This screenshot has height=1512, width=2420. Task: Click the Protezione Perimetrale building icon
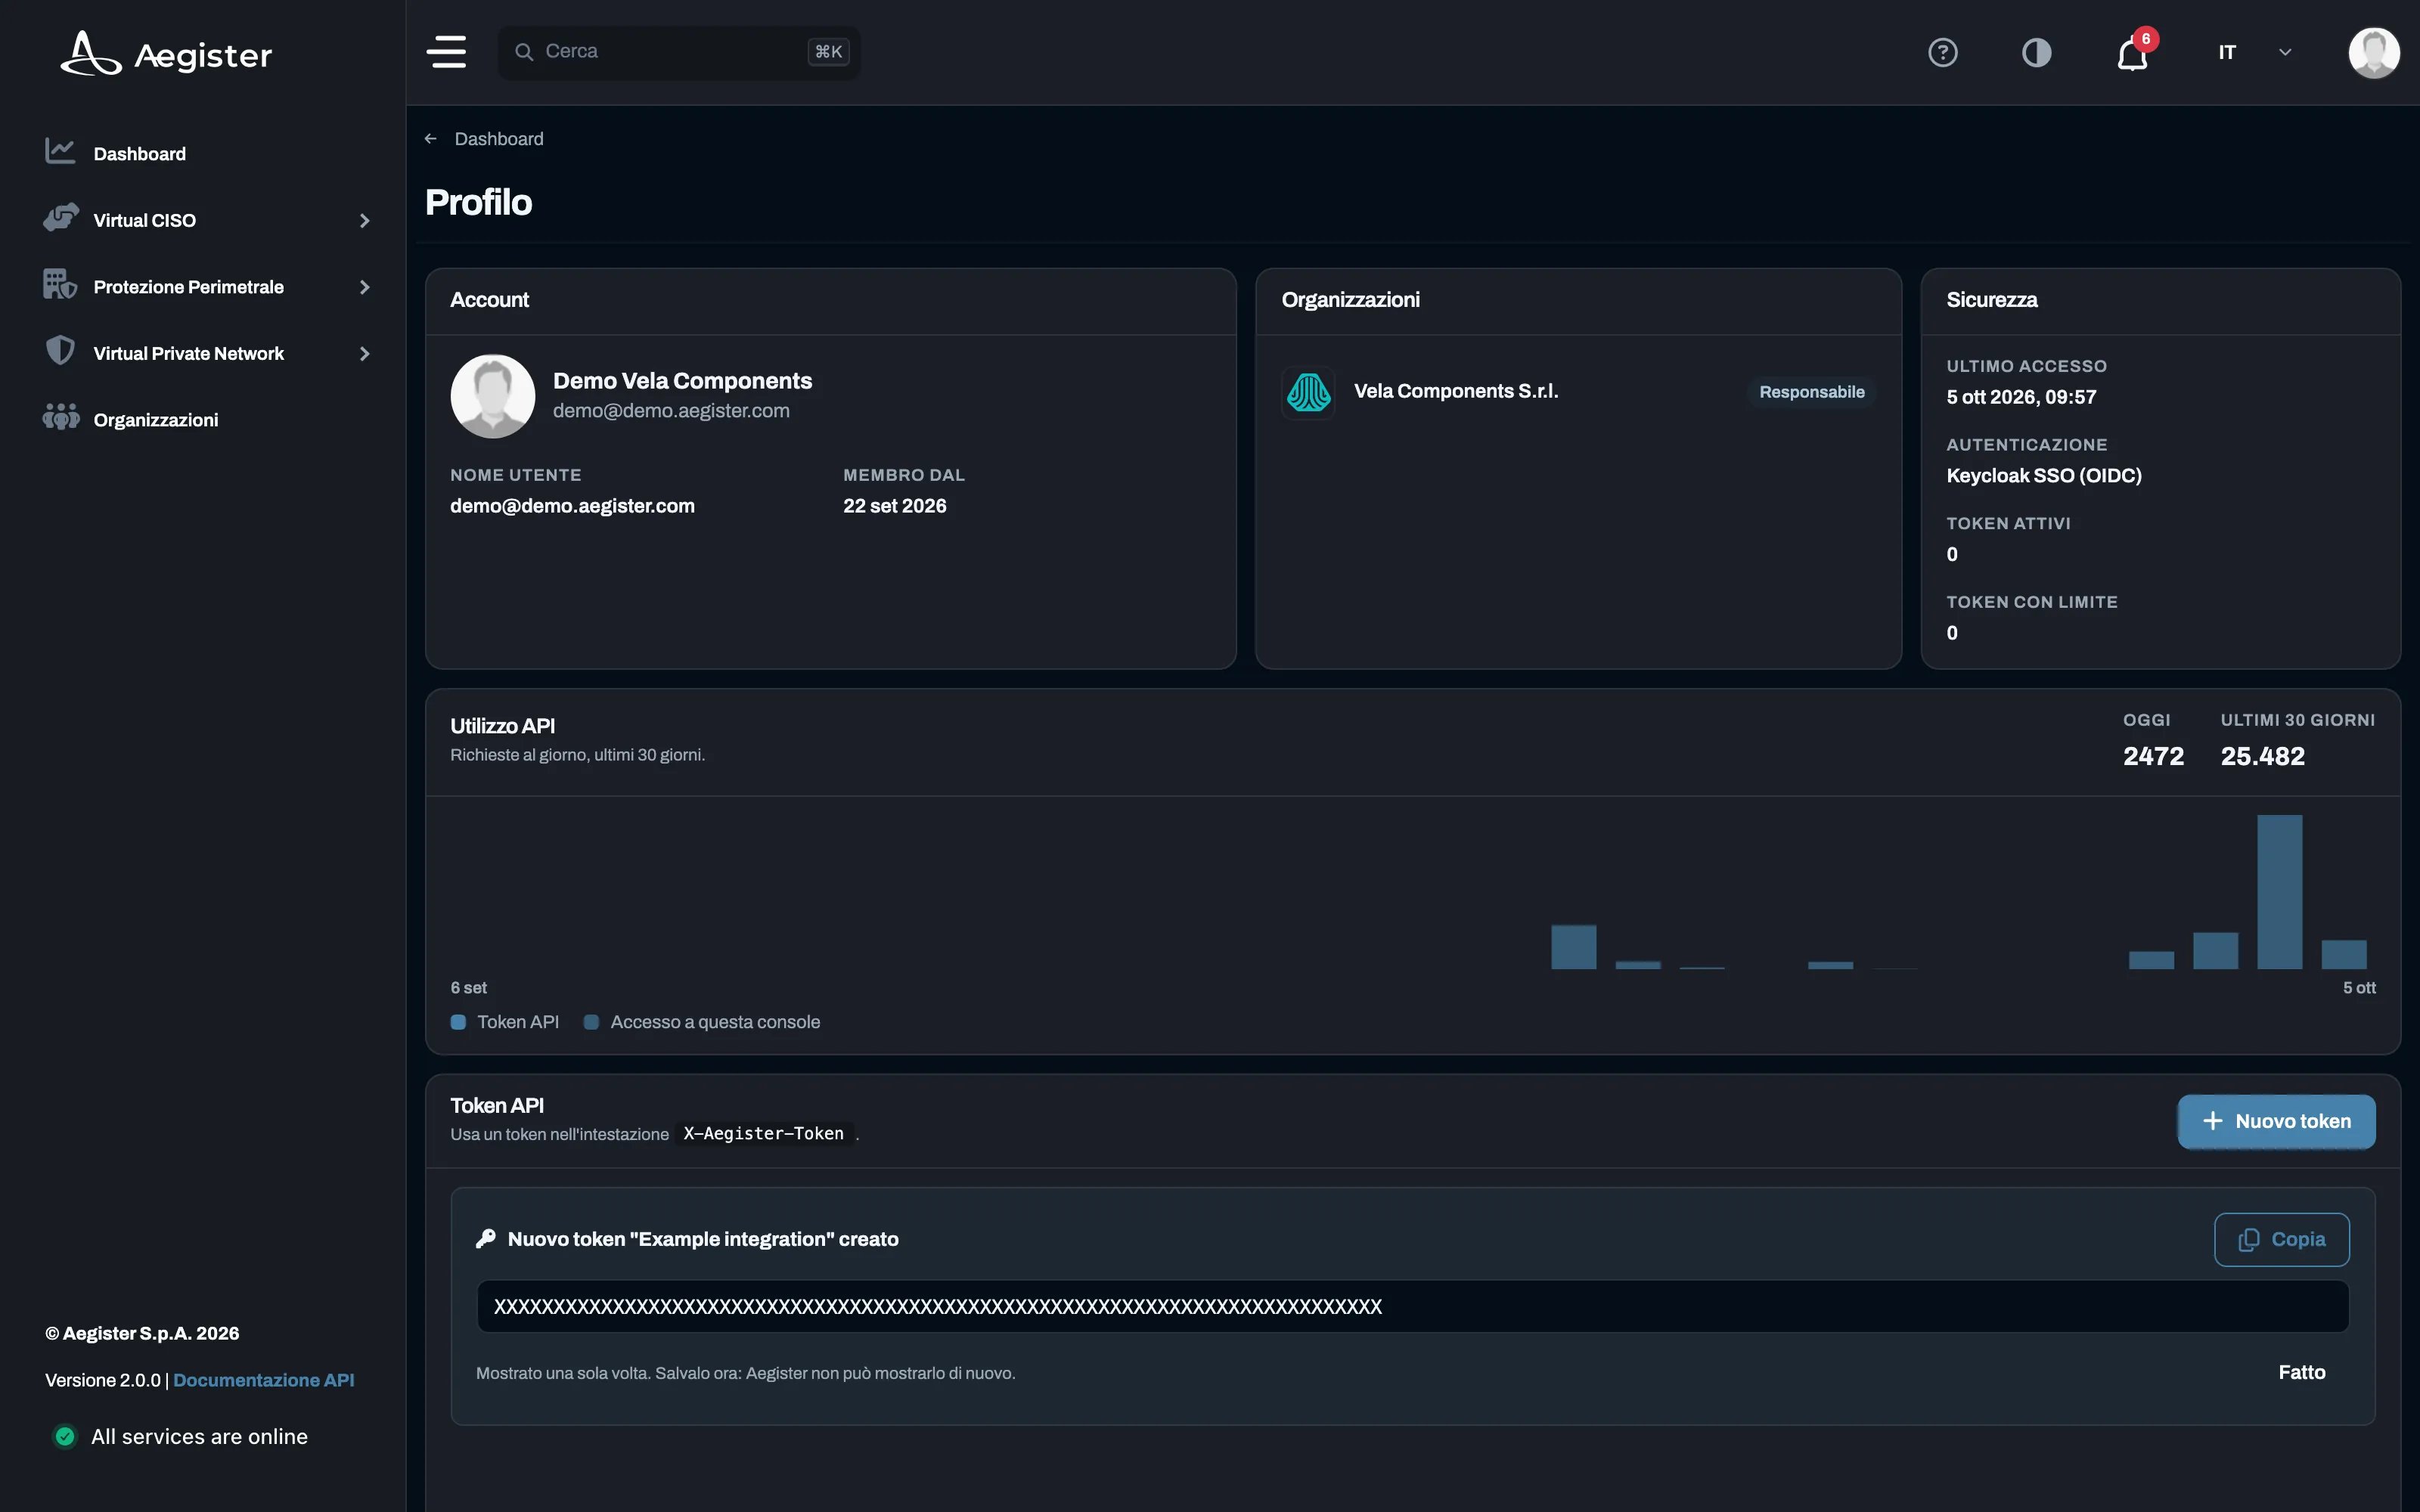[60, 285]
